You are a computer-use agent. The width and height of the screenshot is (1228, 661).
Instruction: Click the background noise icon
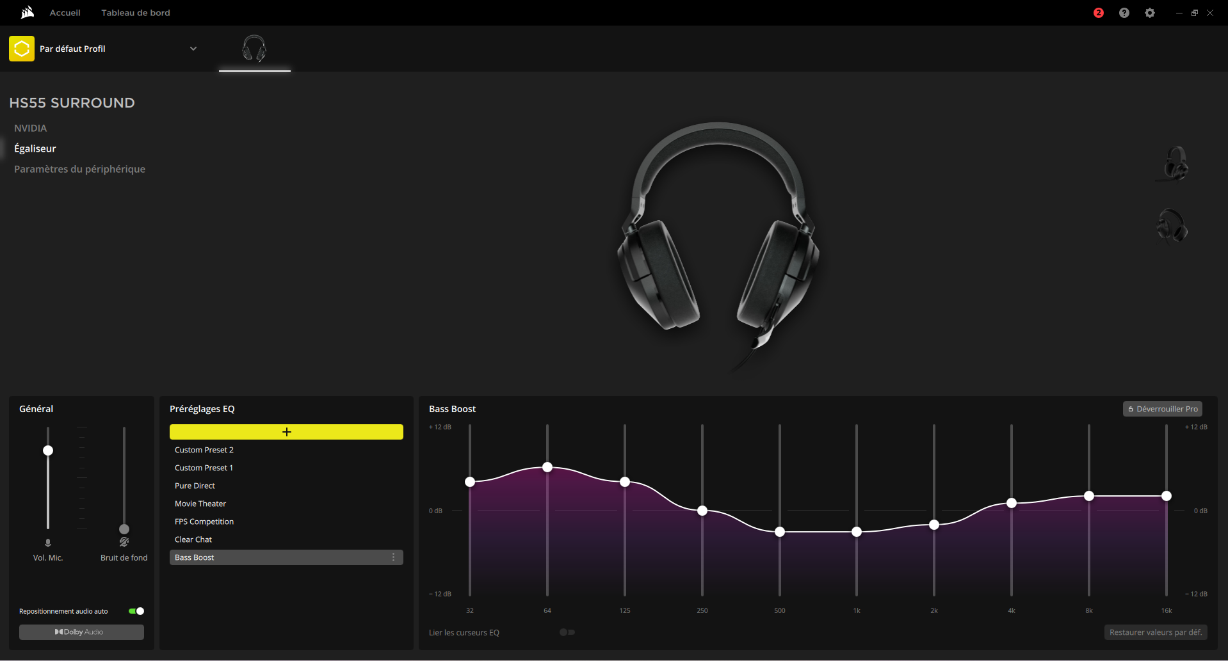point(124,543)
